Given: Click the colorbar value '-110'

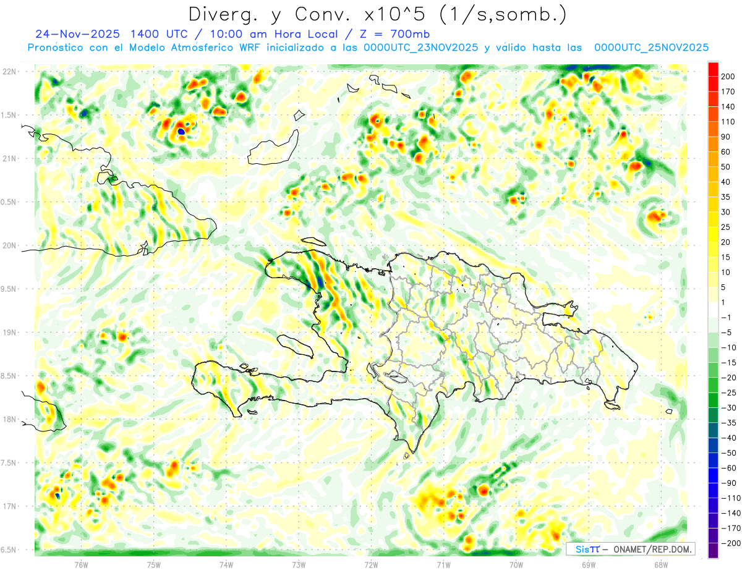Looking at the screenshot, I should pos(731,498).
